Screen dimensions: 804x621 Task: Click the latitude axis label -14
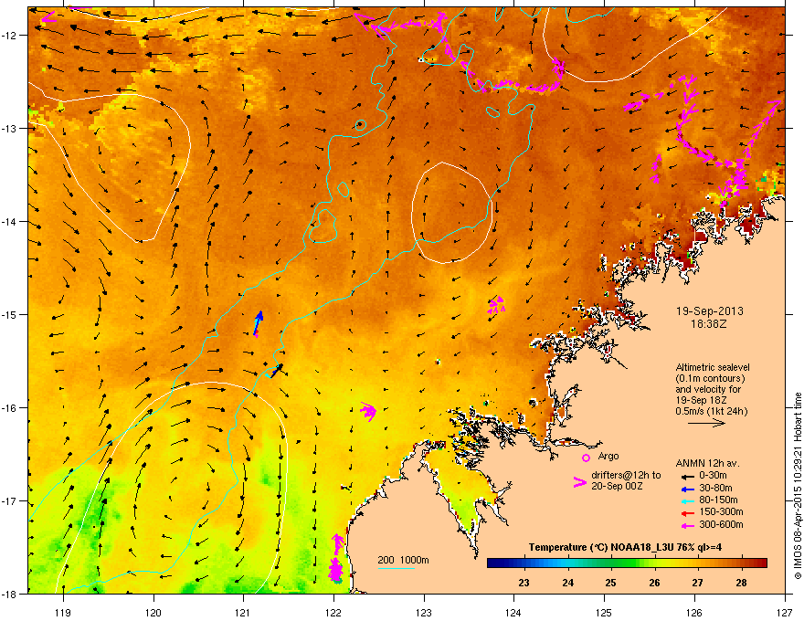[x=10, y=222]
